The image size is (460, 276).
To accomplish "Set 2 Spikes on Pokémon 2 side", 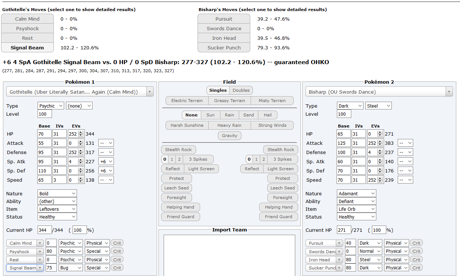I will 264,159.
